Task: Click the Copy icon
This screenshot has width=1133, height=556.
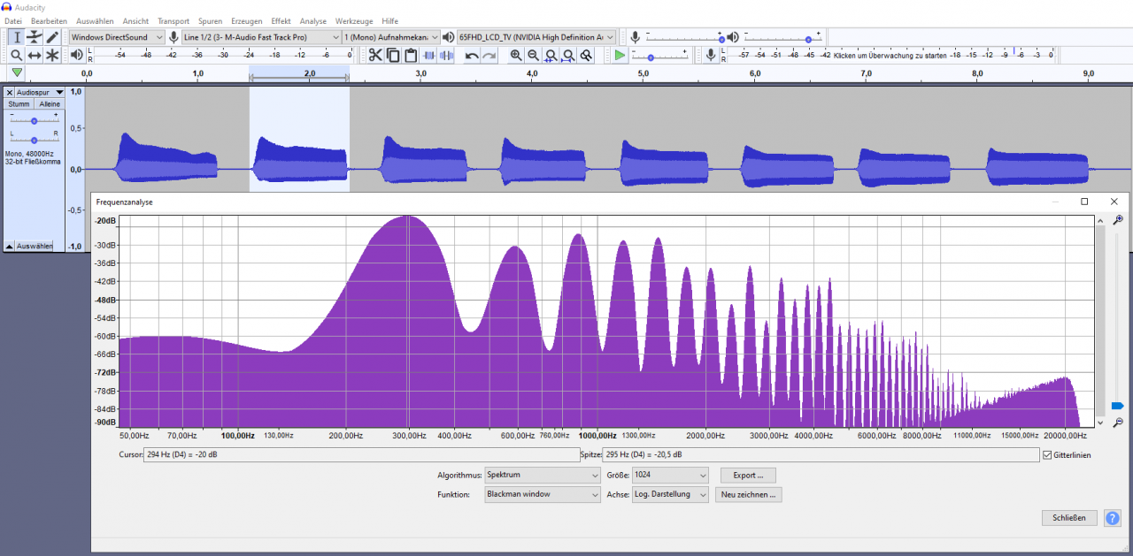Action: click(x=393, y=56)
